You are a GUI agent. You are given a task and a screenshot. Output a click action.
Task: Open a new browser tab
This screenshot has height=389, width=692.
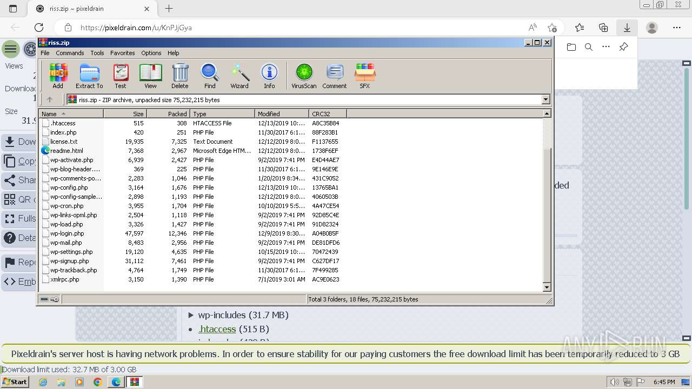(169, 9)
